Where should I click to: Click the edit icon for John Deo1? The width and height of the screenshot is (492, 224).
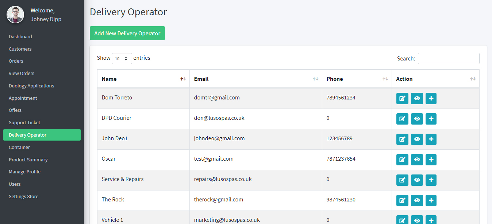pyautogui.click(x=402, y=139)
